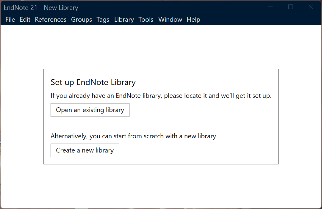
Task: Click the text 'Alternatively, you can start from scratch'
Action: pos(107,136)
